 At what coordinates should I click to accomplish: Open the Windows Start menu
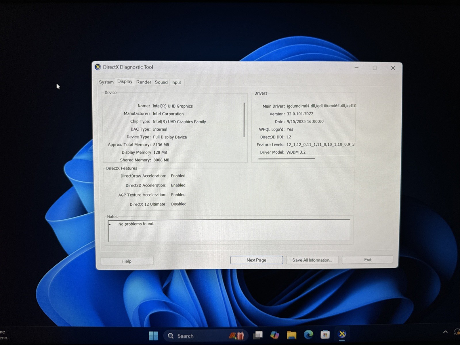pyautogui.click(x=153, y=336)
